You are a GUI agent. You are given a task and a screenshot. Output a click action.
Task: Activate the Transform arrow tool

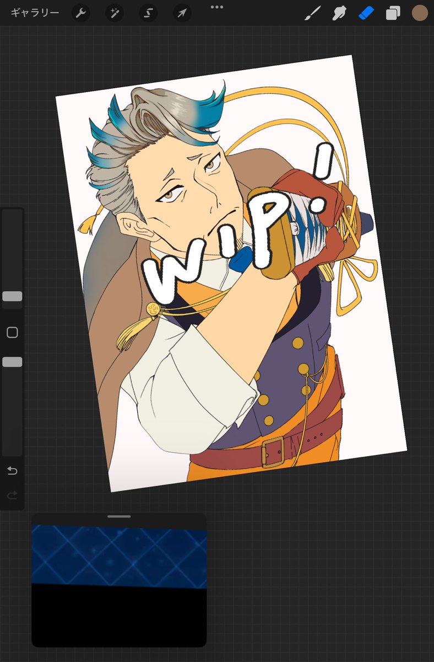click(x=182, y=13)
